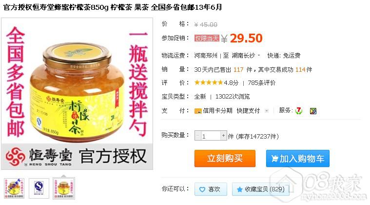Click the credit card installment icon
Viewport: 370px width, 205px height.
(198, 111)
